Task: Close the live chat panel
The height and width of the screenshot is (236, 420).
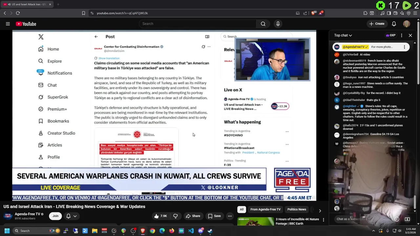Action: coord(410,35)
